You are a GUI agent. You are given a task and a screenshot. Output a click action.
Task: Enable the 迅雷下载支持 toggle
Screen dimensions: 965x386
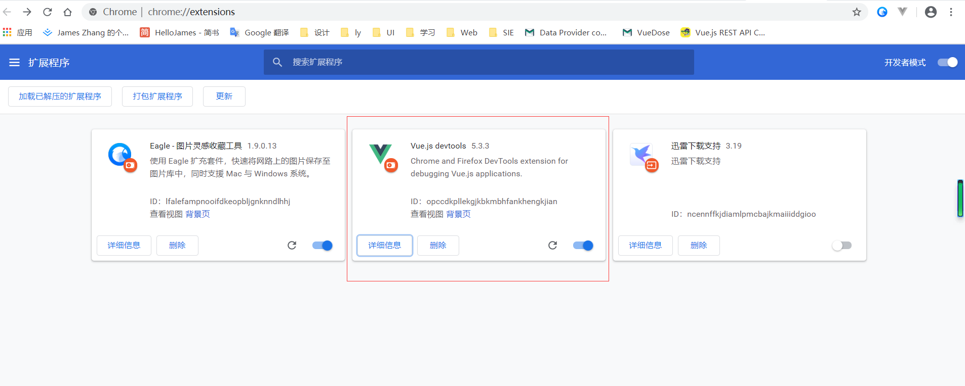coord(842,246)
